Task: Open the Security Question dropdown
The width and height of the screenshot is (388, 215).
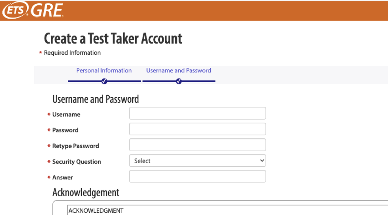Action: tap(197, 161)
